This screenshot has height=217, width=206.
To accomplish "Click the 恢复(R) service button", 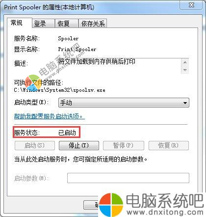I will 169,145.
